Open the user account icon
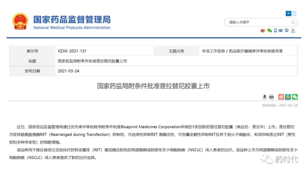The height and width of the screenshot is (173, 308). click(293, 30)
